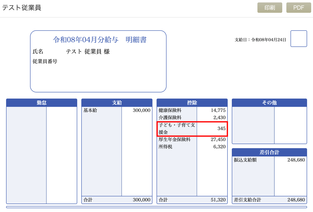The height and width of the screenshot is (212, 313).
Task: Click the 支給 合計 total 300,000
Action: [x=141, y=200]
